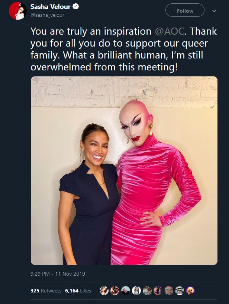Click the verified badge beside Sasha Velour
Viewport: 229px width, 304px height.
(x=75, y=7)
